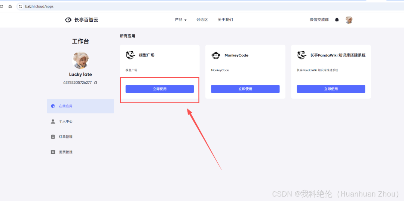The height and width of the screenshot is (201, 404).
Task: Click the 订单管理 clipboard icon
Action: [53, 137]
